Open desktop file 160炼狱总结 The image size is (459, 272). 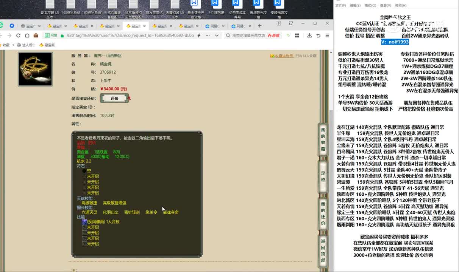(x=92, y=8)
